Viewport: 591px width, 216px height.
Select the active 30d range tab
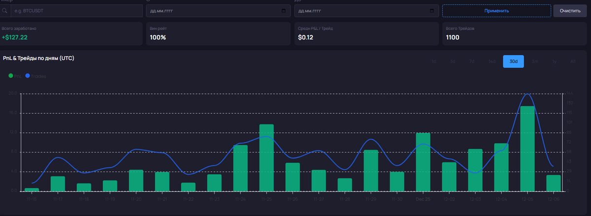coord(513,62)
